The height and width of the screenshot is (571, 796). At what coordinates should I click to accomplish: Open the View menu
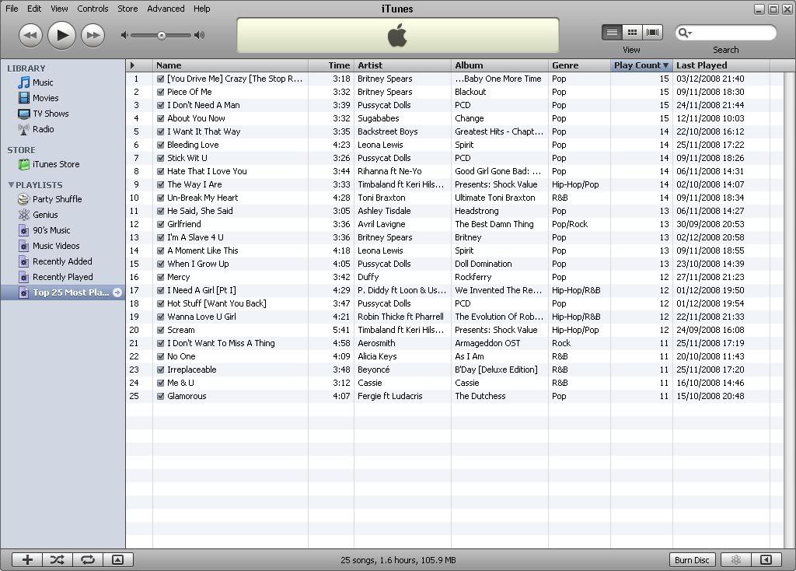(59, 9)
